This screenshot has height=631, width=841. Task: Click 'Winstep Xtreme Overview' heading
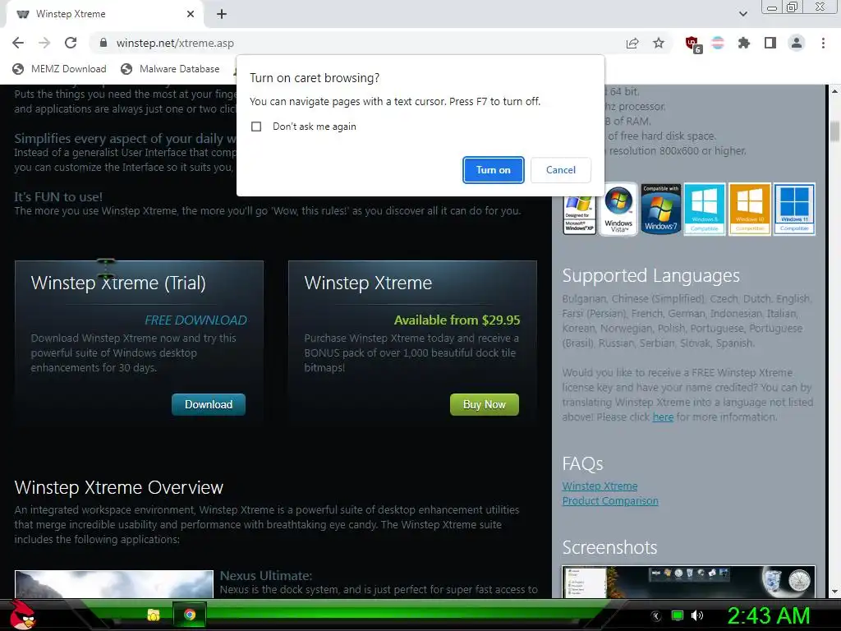pyautogui.click(x=118, y=487)
